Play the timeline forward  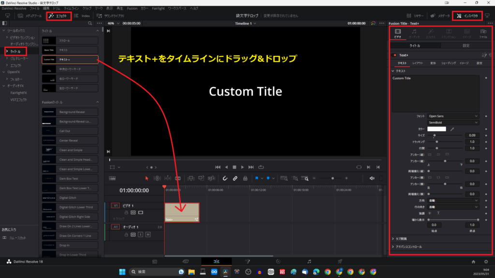(243, 167)
